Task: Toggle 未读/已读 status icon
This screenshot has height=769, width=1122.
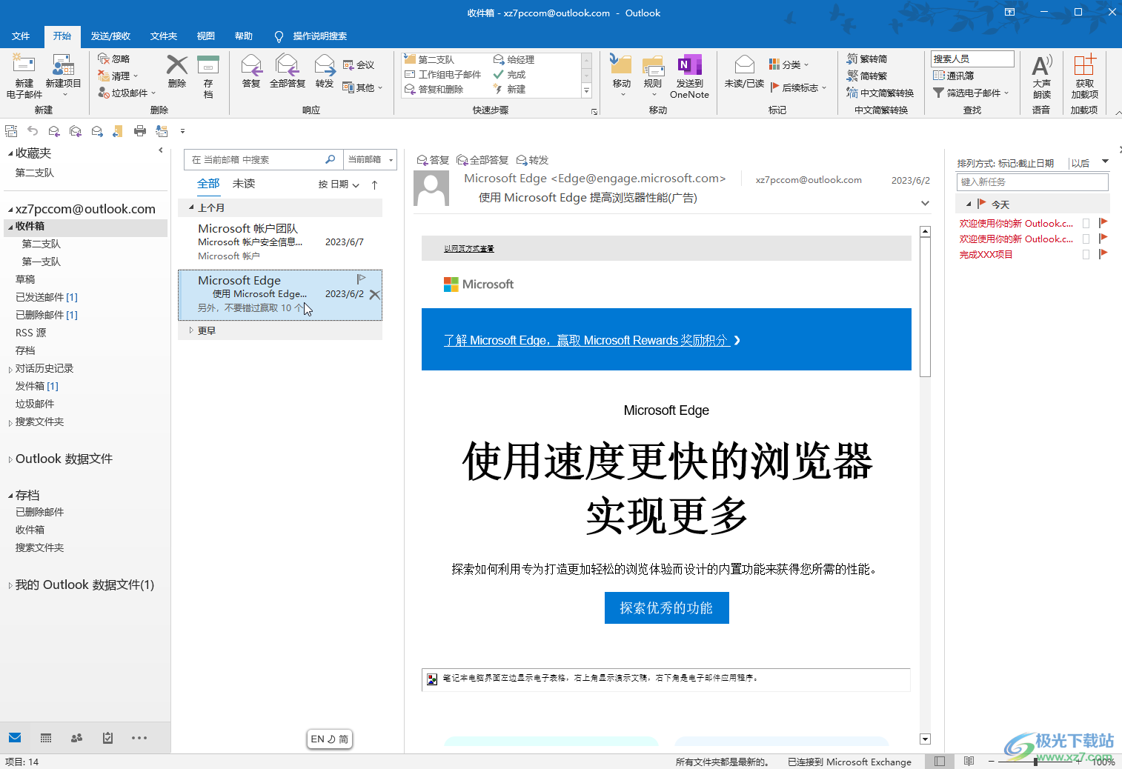Action: (744, 72)
